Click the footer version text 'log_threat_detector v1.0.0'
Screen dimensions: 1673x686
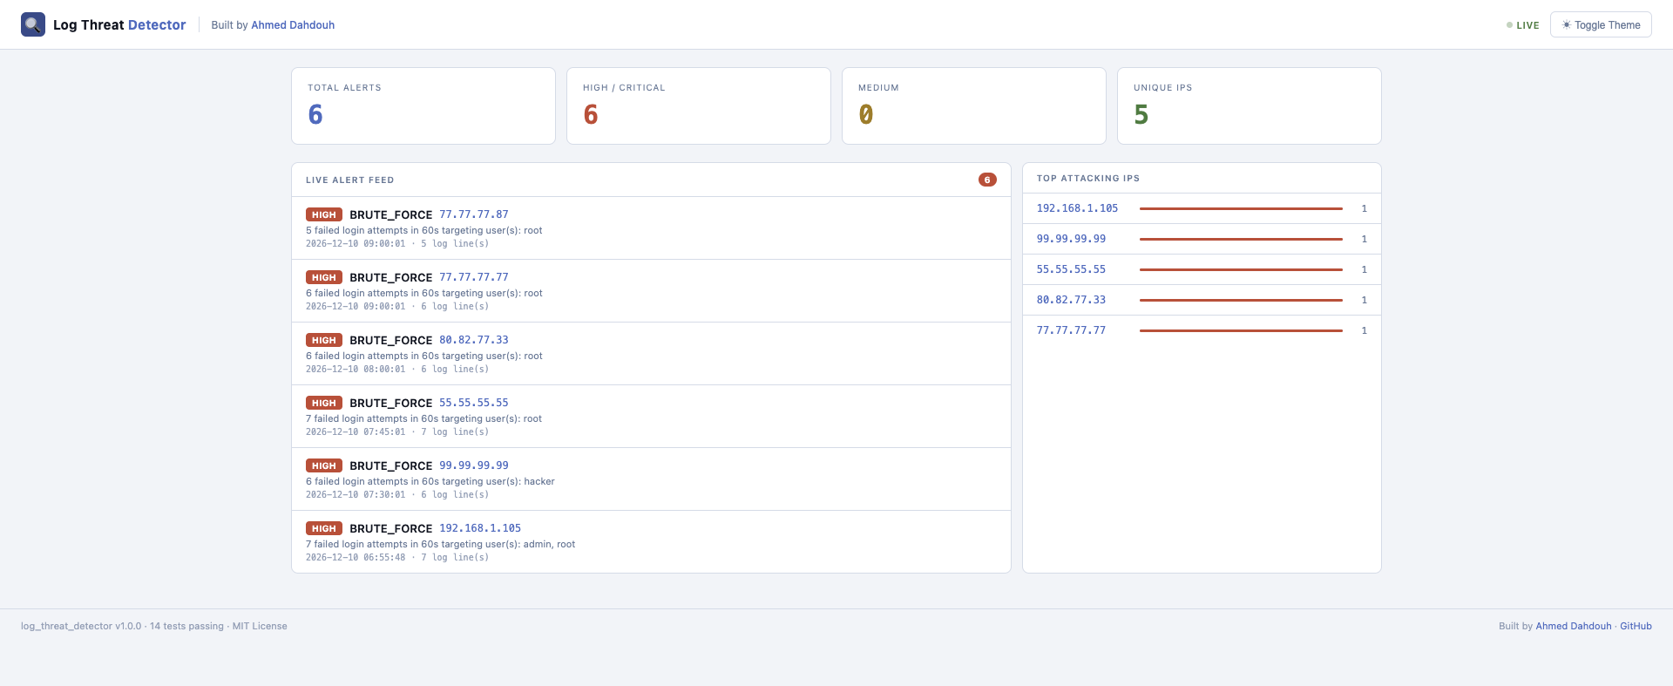(81, 626)
